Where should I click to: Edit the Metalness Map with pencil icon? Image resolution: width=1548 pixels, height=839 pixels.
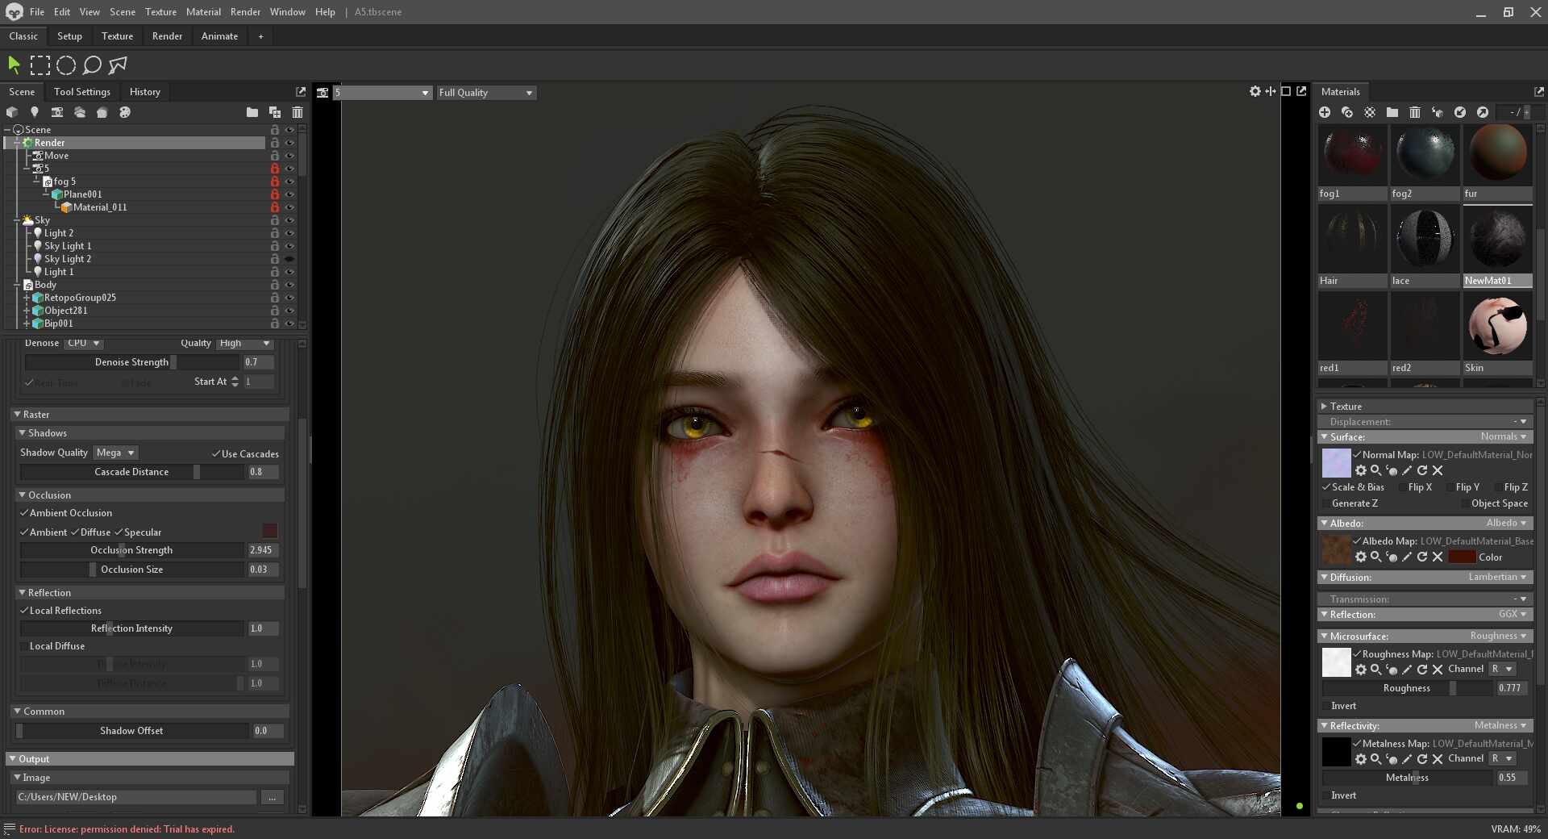[x=1407, y=759]
